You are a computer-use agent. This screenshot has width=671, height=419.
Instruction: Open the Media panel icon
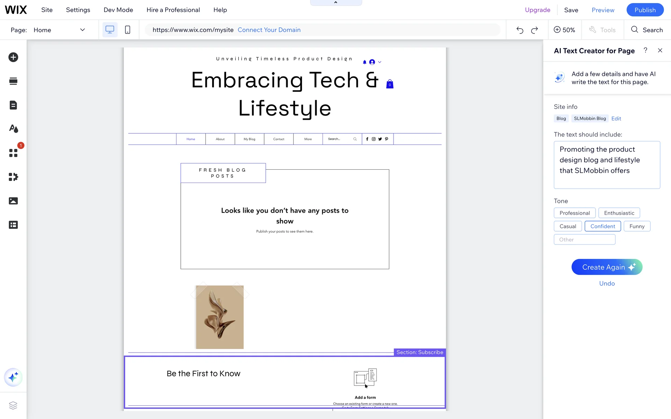tap(13, 201)
